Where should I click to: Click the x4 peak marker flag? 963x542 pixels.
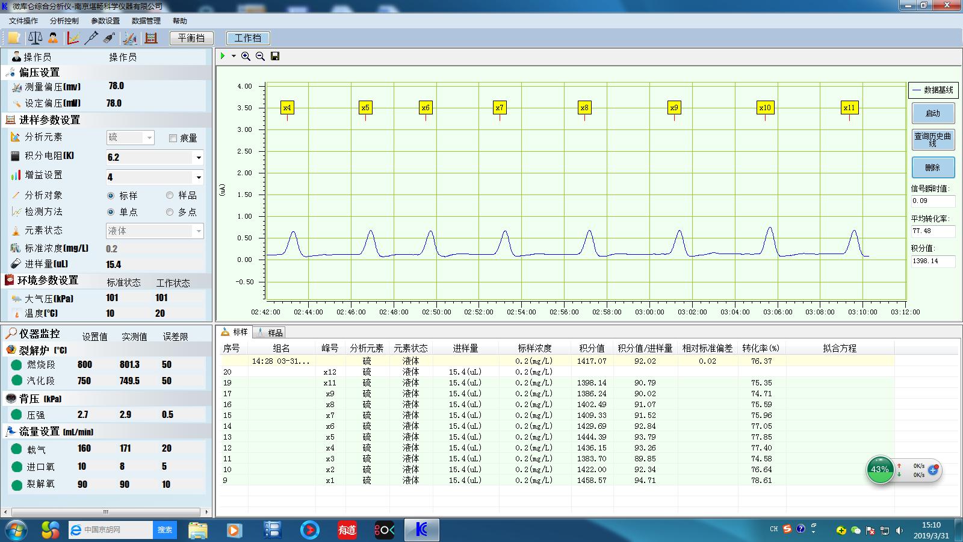(x=287, y=108)
